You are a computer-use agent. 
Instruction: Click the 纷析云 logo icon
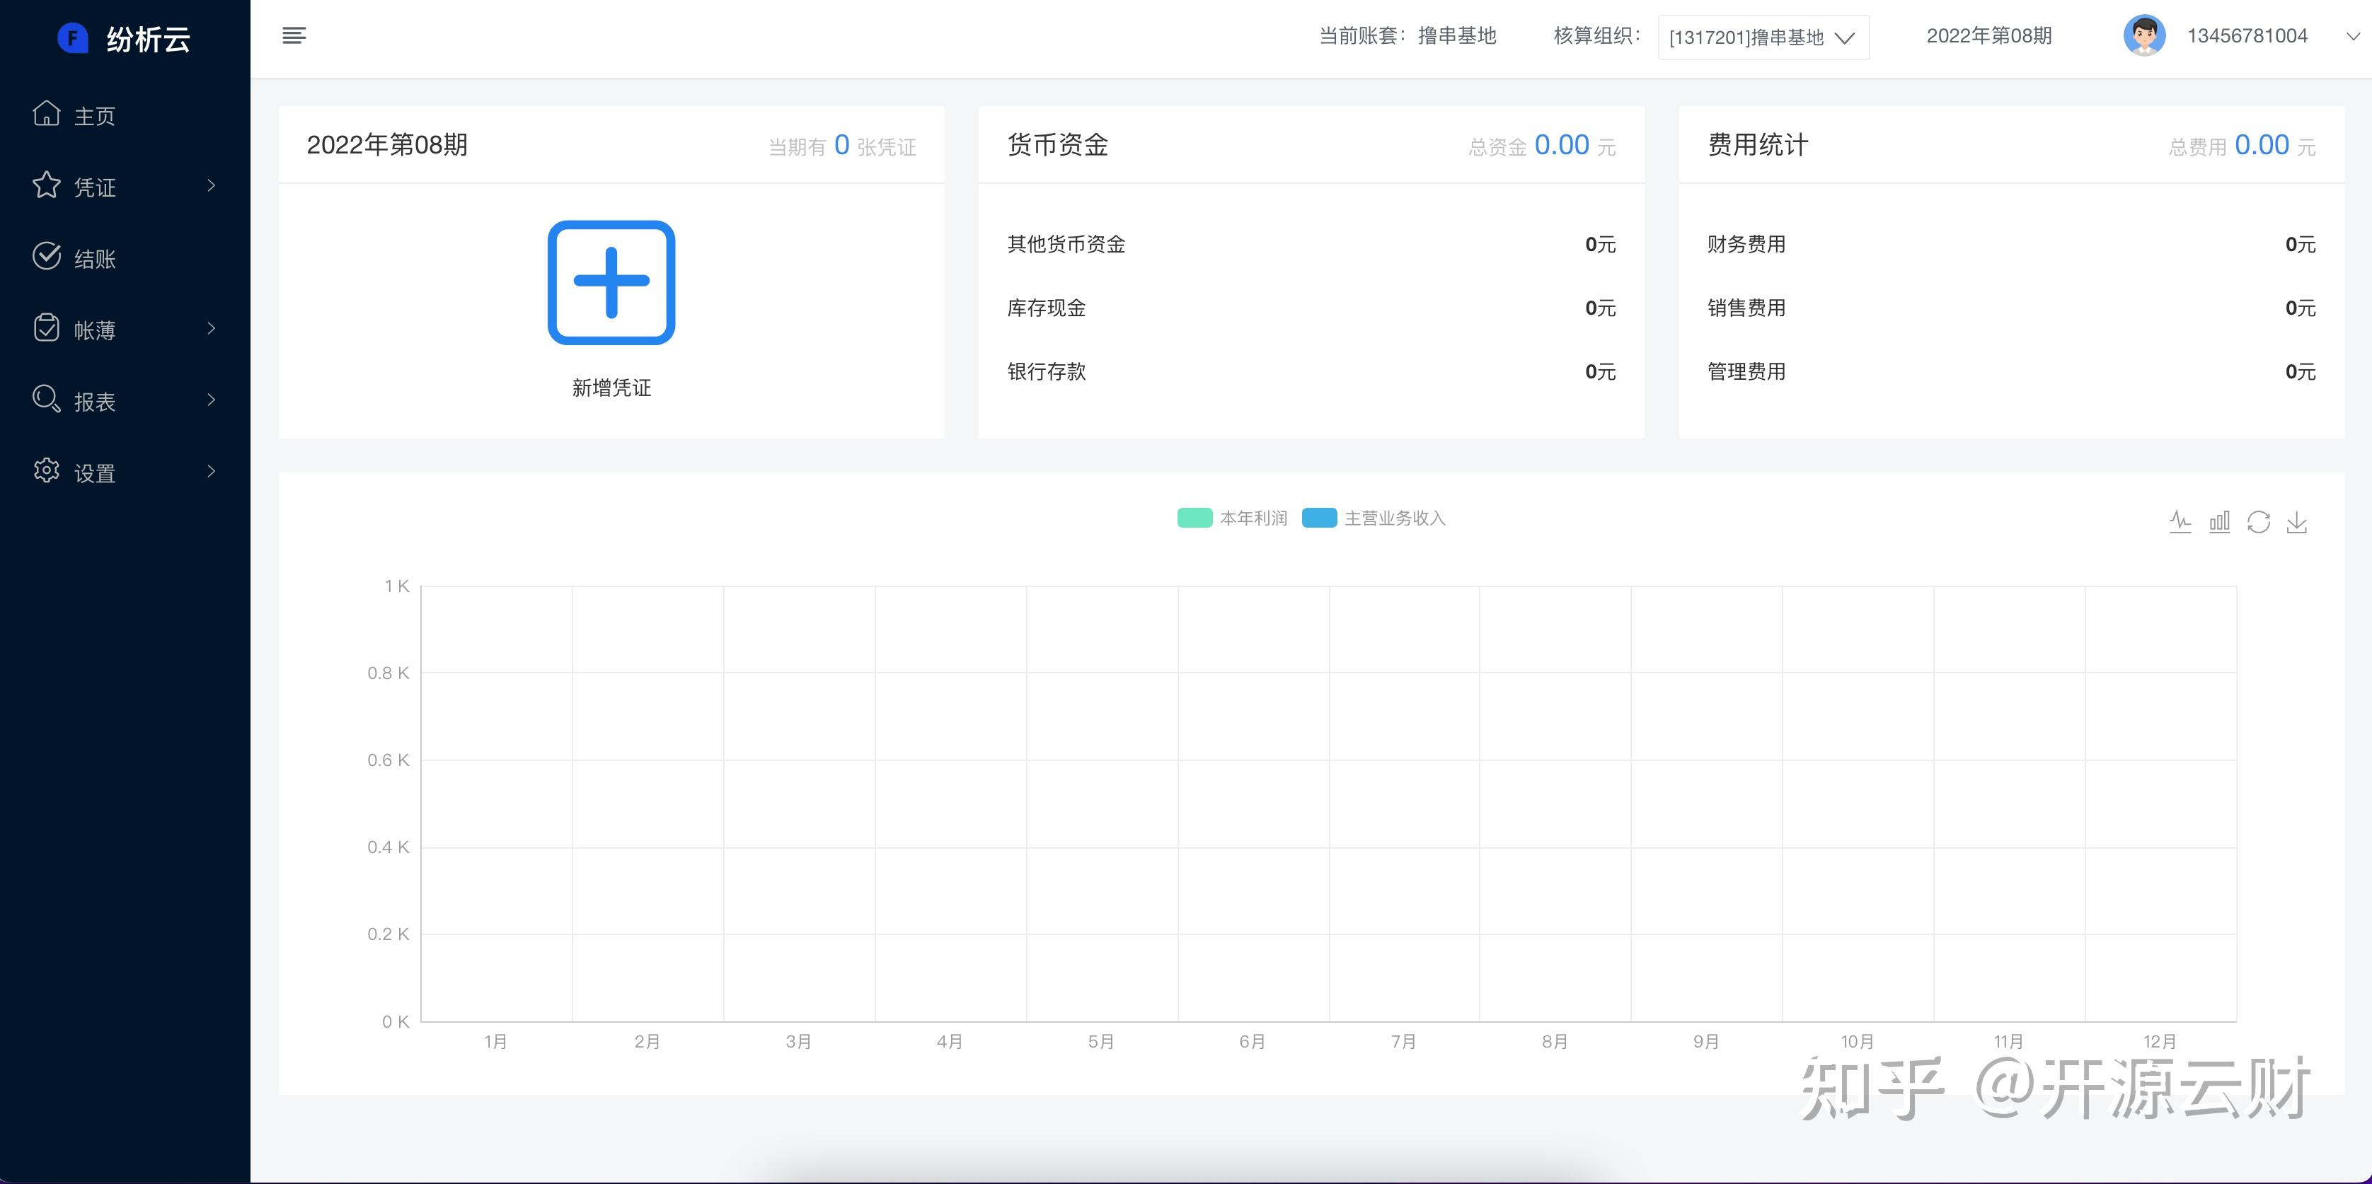[x=73, y=37]
